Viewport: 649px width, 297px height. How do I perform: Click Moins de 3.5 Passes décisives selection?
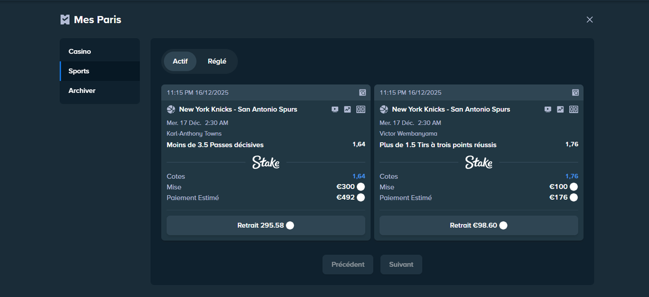click(215, 145)
